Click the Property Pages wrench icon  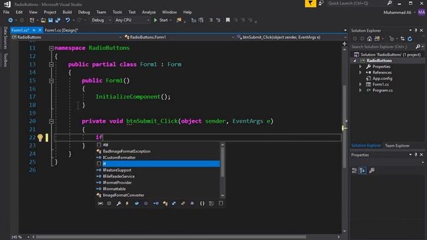[x=372, y=171]
